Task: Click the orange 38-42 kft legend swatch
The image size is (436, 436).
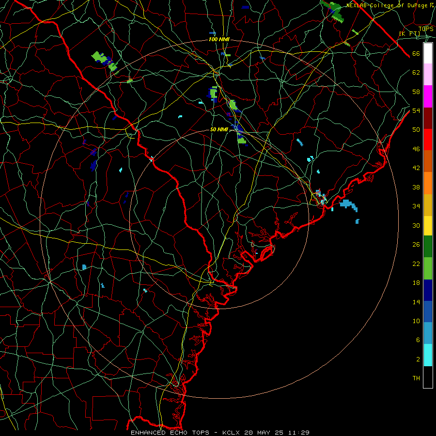Action: [428, 183]
